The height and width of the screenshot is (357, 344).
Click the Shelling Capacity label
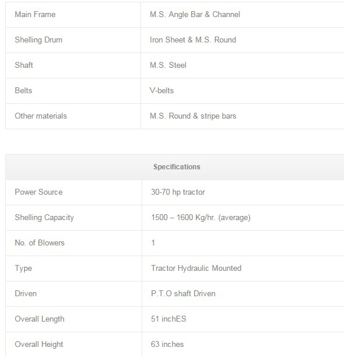44,217
